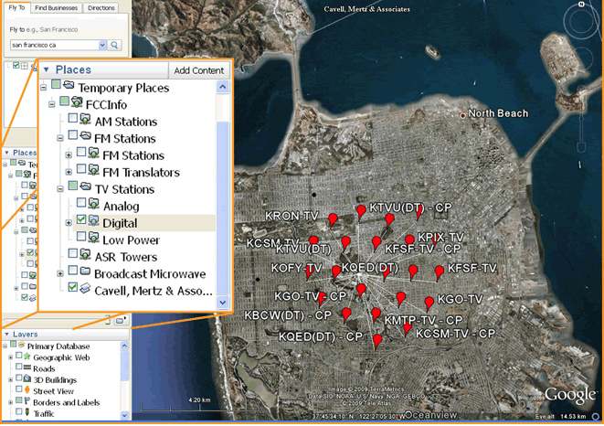The height and width of the screenshot is (426, 604).
Task: Click the enlarged Places panel scroll up arrow
Action: click(223, 87)
